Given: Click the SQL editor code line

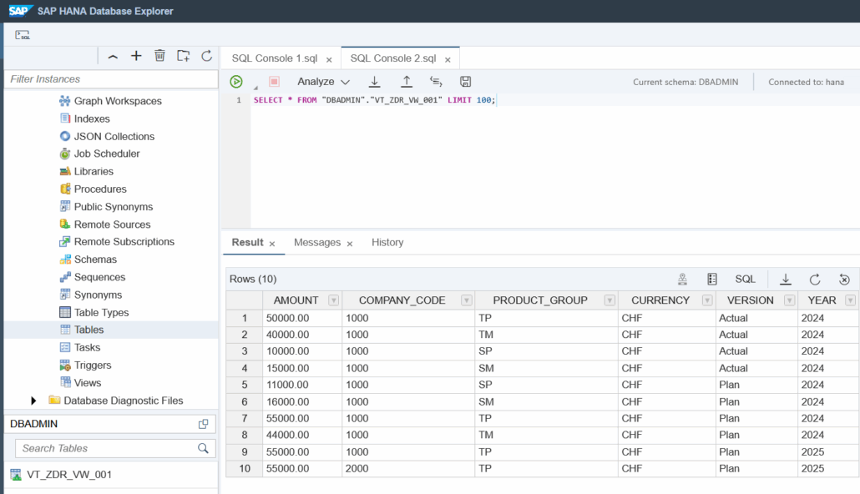Looking at the screenshot, I should (375, 100).
